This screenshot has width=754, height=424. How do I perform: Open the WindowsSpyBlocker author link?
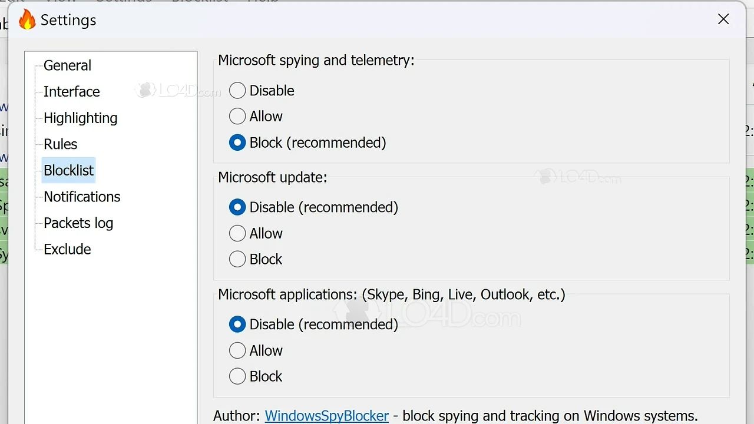[x=327, y=416]
